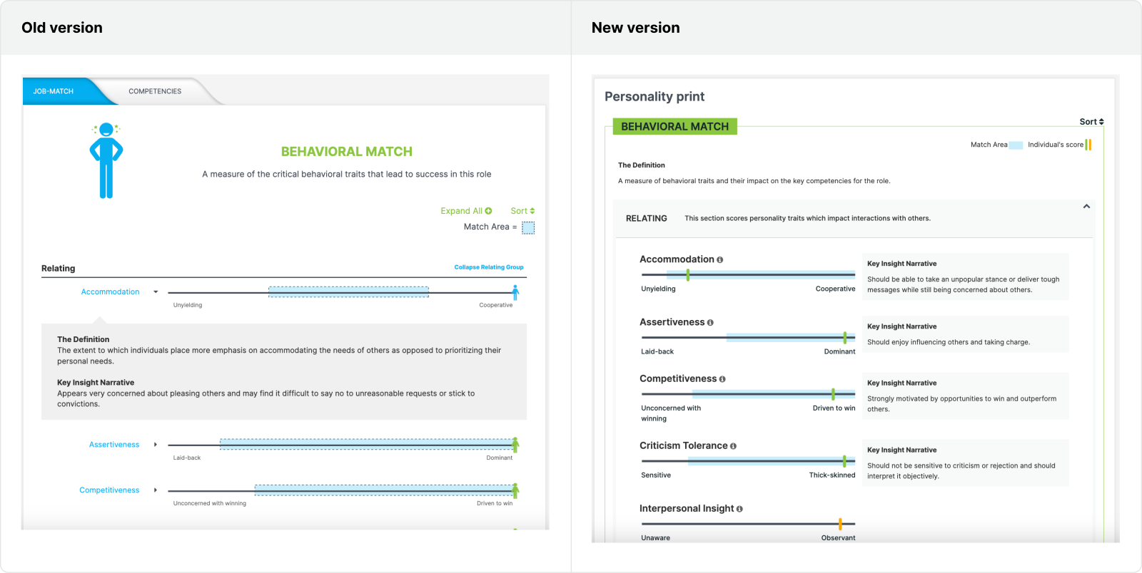Click the large blue person illustration
The height and width of the screenshot is (573, 1142).
pyautogui.click(x=106, y=160)
